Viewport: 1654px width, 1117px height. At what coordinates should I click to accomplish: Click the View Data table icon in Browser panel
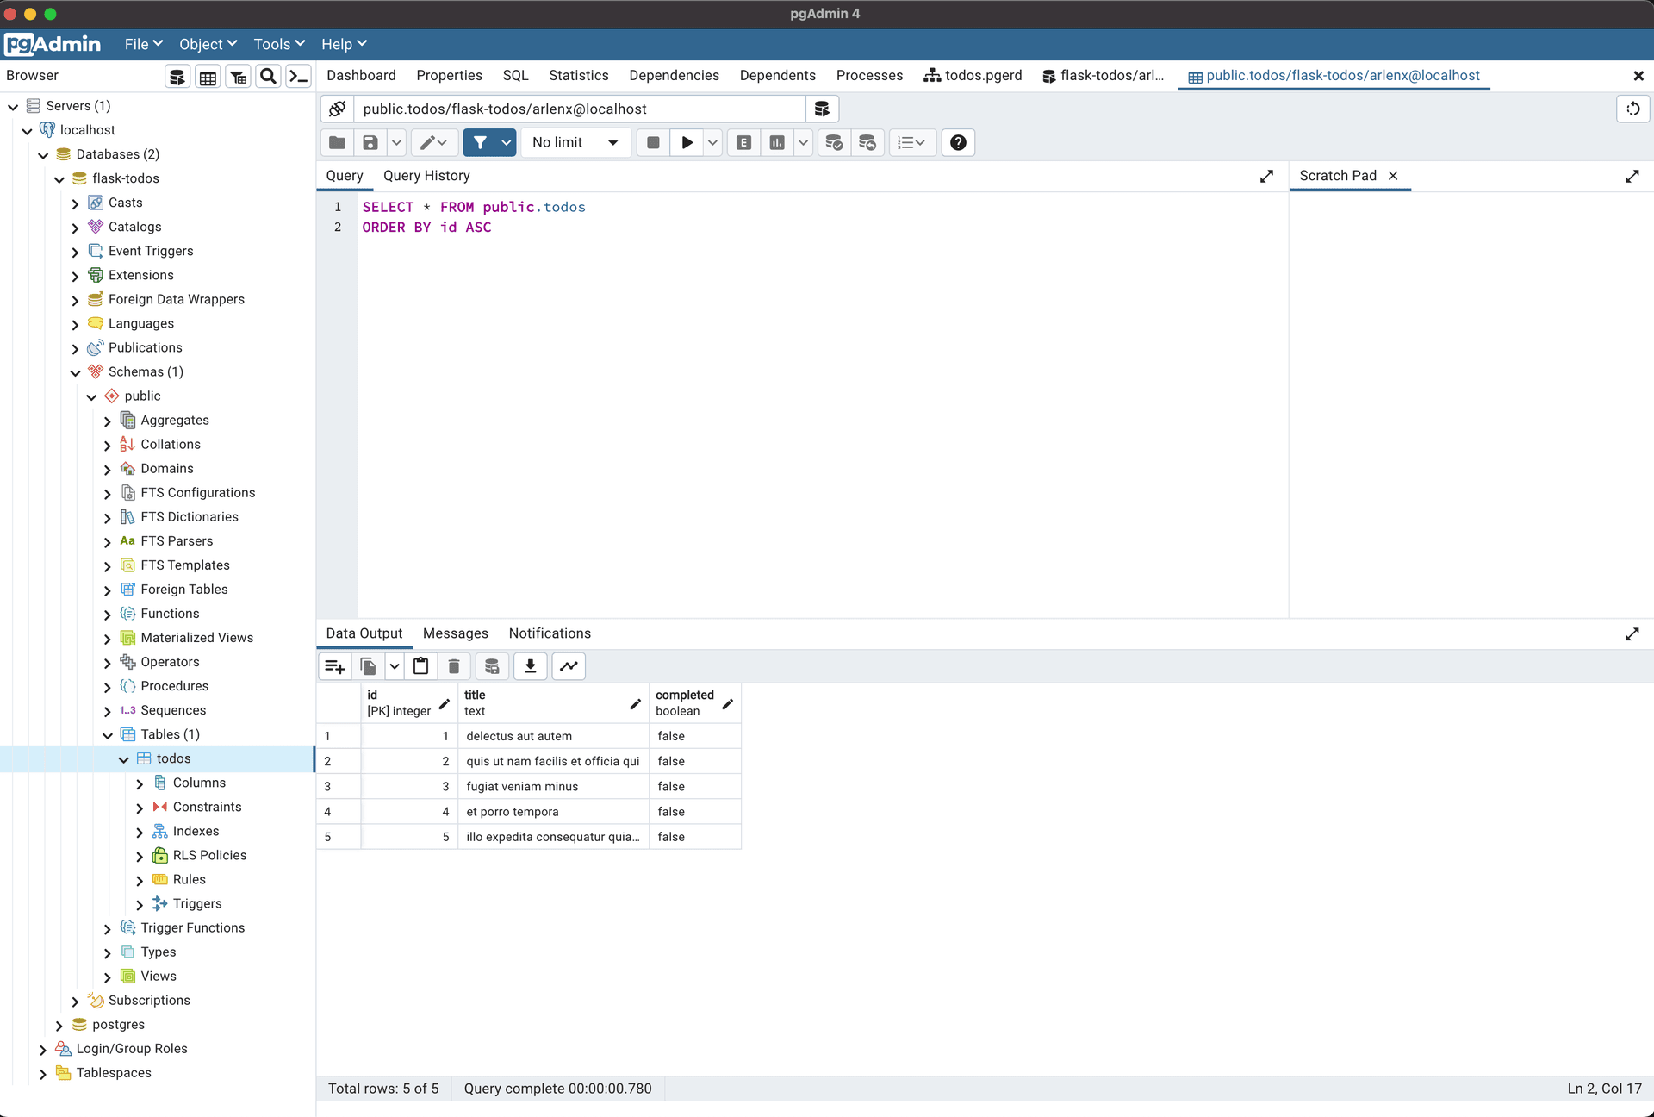pos(208,77)
